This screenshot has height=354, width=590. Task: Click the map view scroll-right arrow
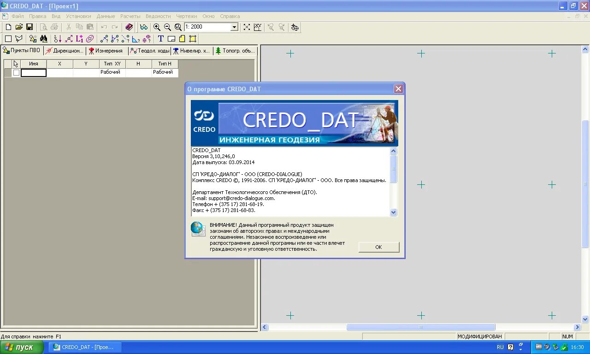pyautogui.click(x=577, y=327)
